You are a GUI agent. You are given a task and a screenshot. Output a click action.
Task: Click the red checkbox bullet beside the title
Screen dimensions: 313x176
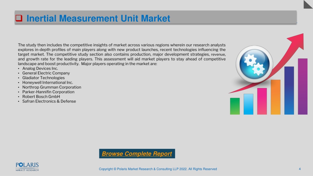[x=19, y=18]
